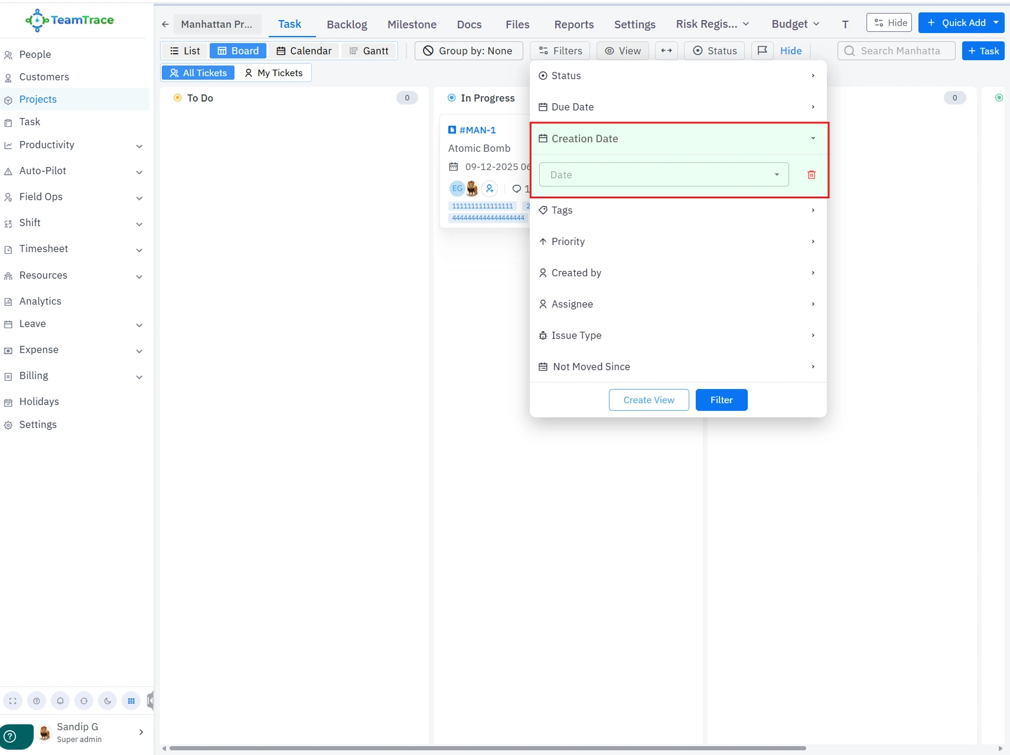The image size is (1010, 755).
Task: Open the Backlog tab
Action: (347, 24)
